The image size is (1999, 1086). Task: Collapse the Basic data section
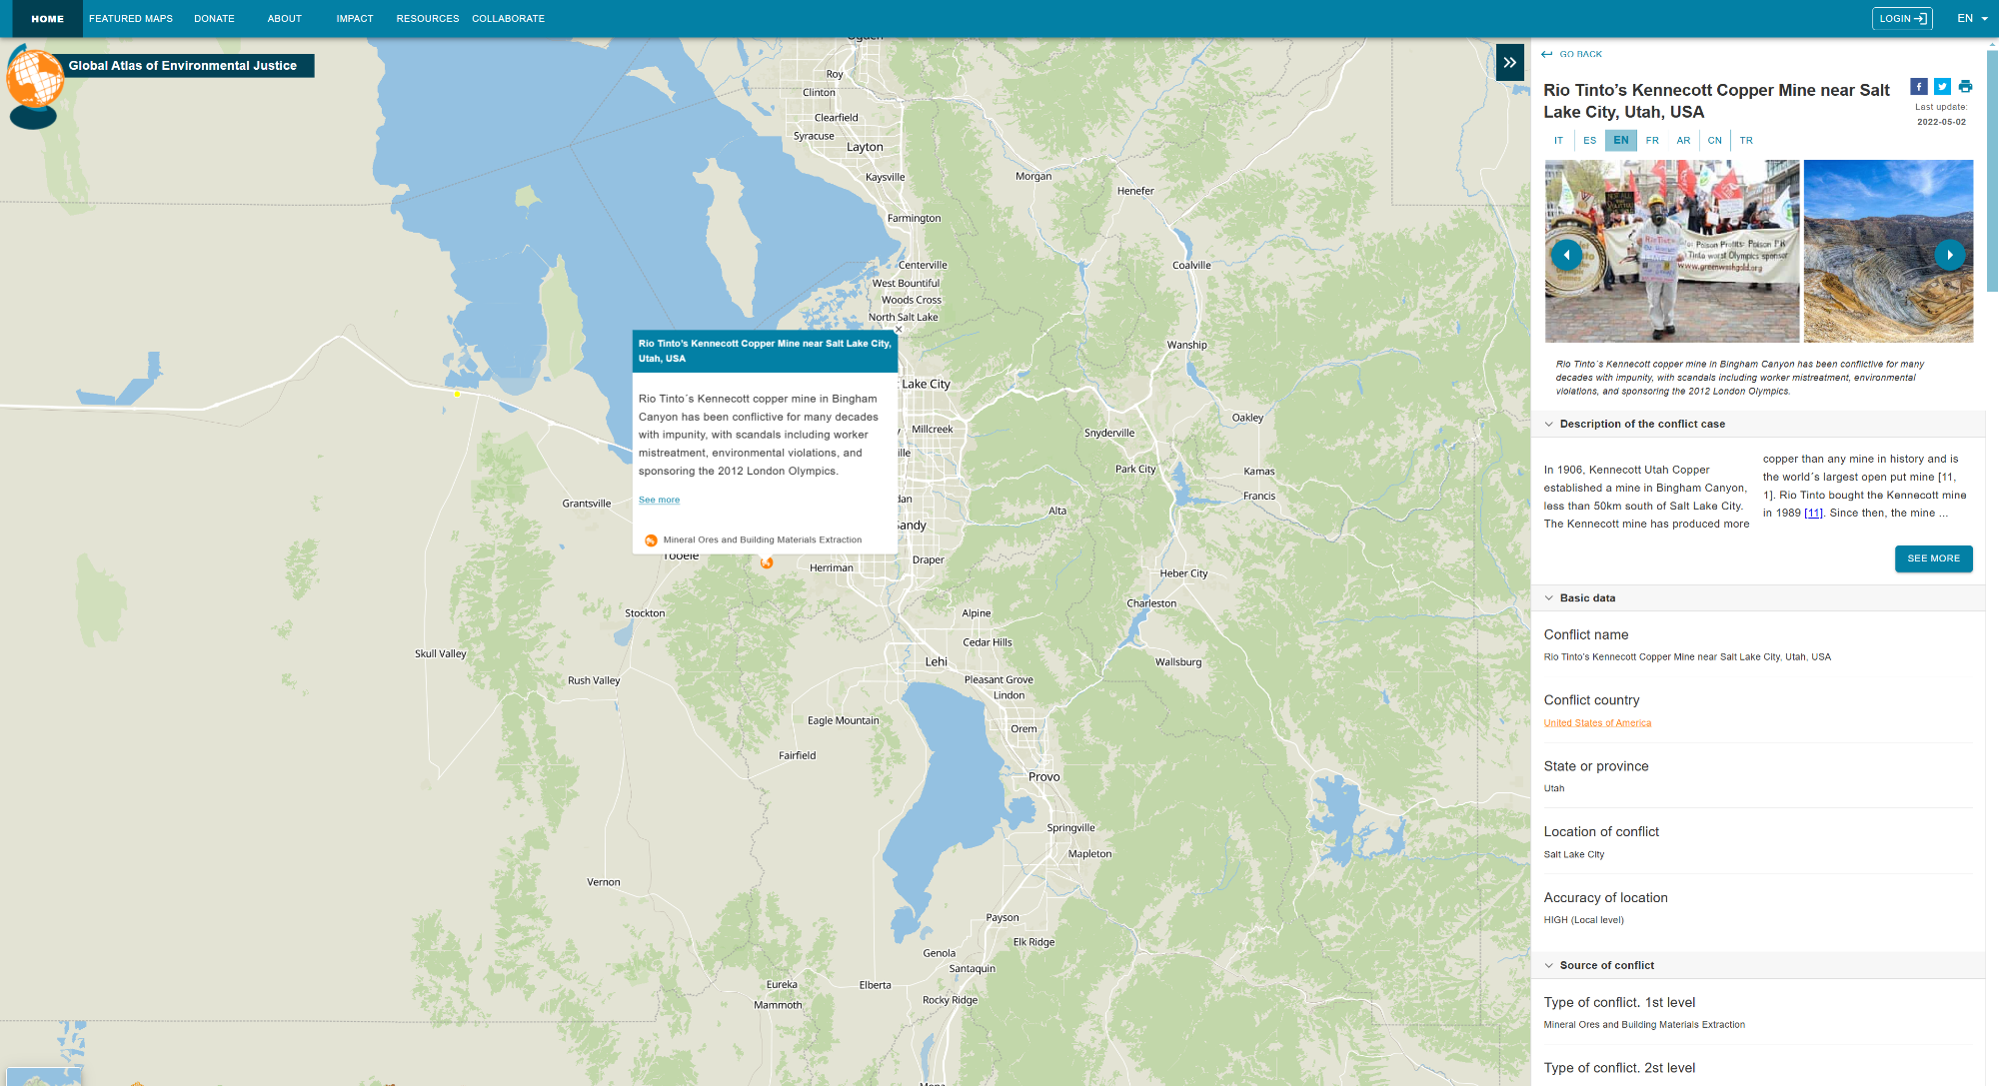1549,598
